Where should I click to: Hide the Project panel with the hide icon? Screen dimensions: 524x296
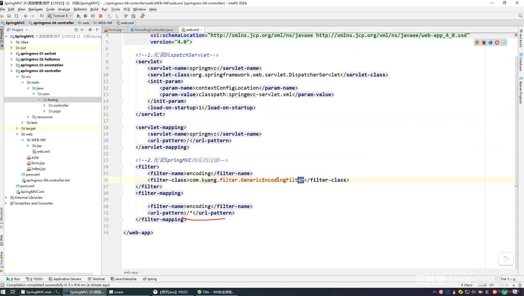[98, 30]
